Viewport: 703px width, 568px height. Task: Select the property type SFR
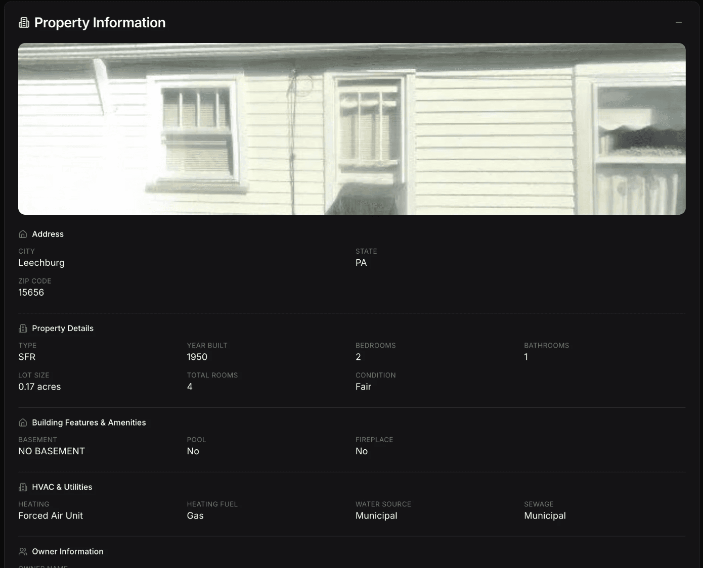26,357
